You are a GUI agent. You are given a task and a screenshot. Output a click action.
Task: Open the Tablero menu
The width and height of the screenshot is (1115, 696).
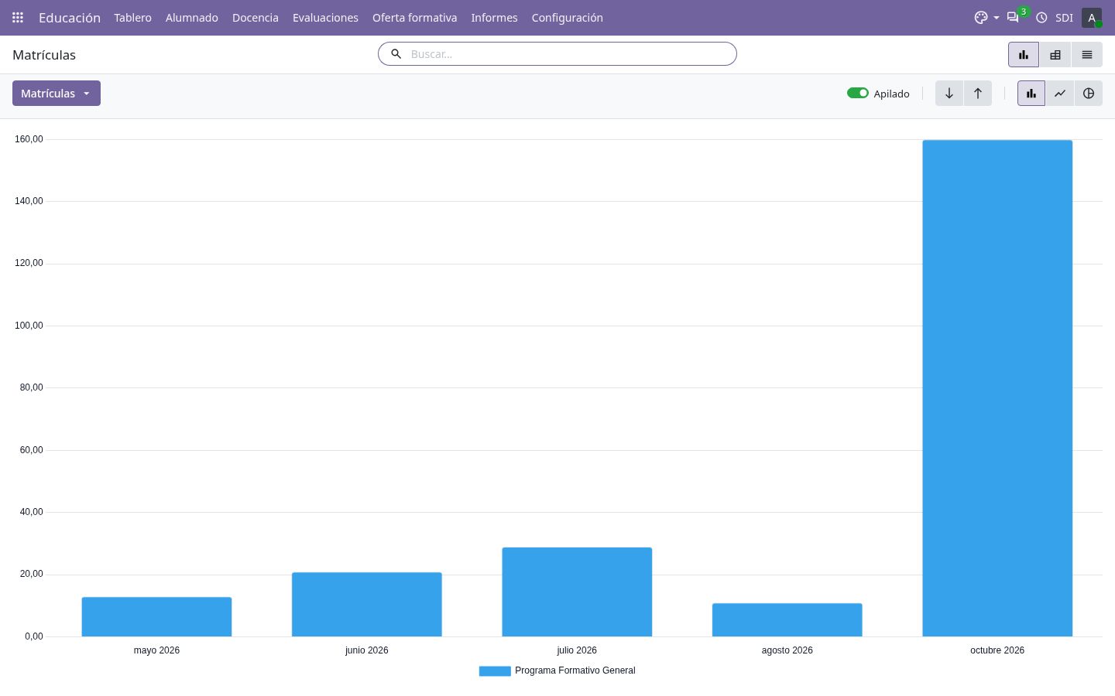(132, 17)
